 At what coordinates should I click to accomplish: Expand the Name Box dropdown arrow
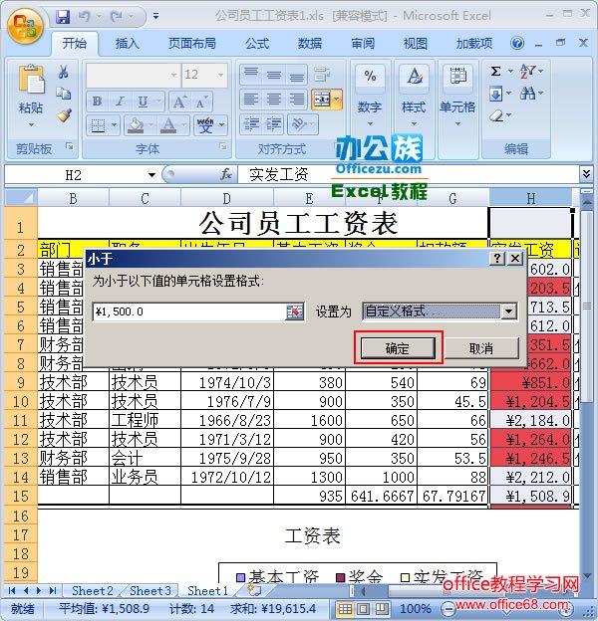pos(151,175)
